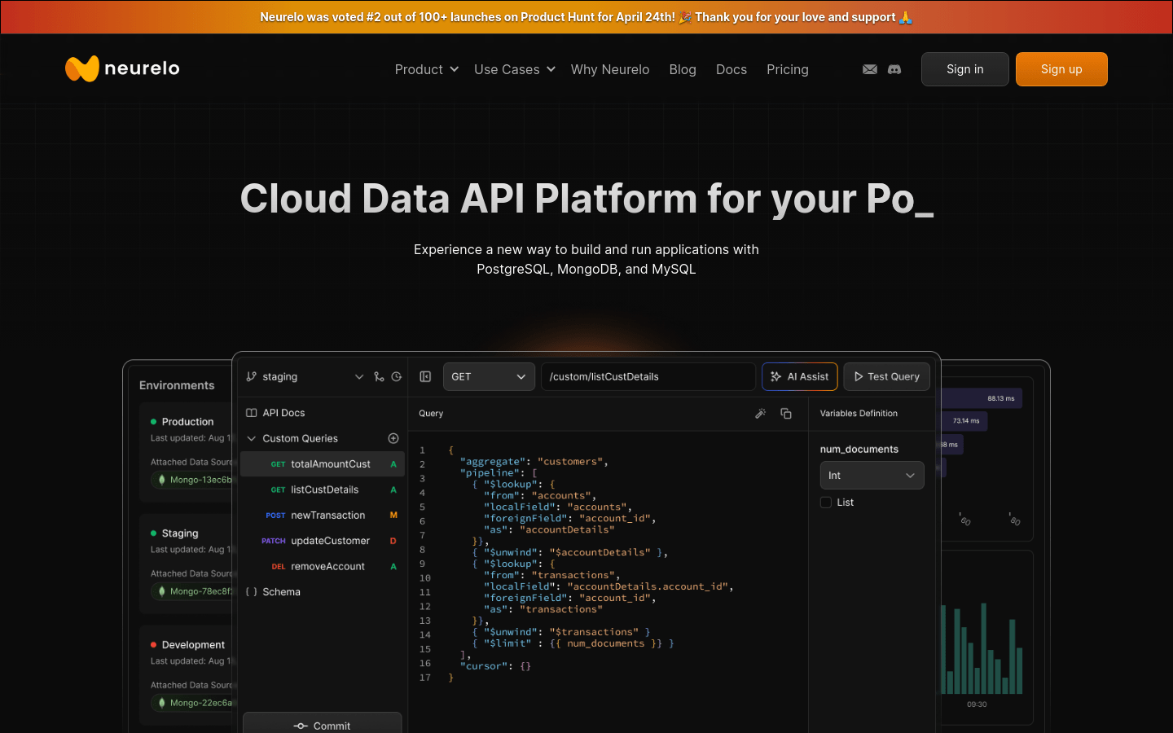Collapse the Custom Queries section
This screenshot has height=733, width=1173.
click(252, 438)
